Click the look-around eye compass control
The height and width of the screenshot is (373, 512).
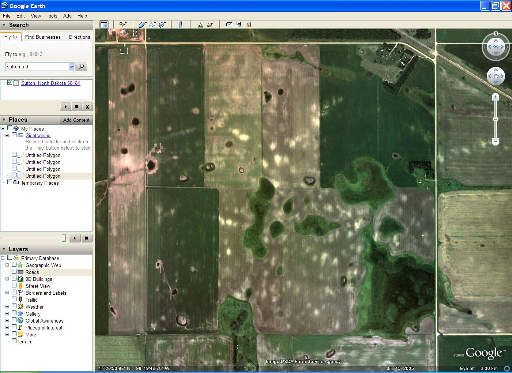[x=496, y=47]
